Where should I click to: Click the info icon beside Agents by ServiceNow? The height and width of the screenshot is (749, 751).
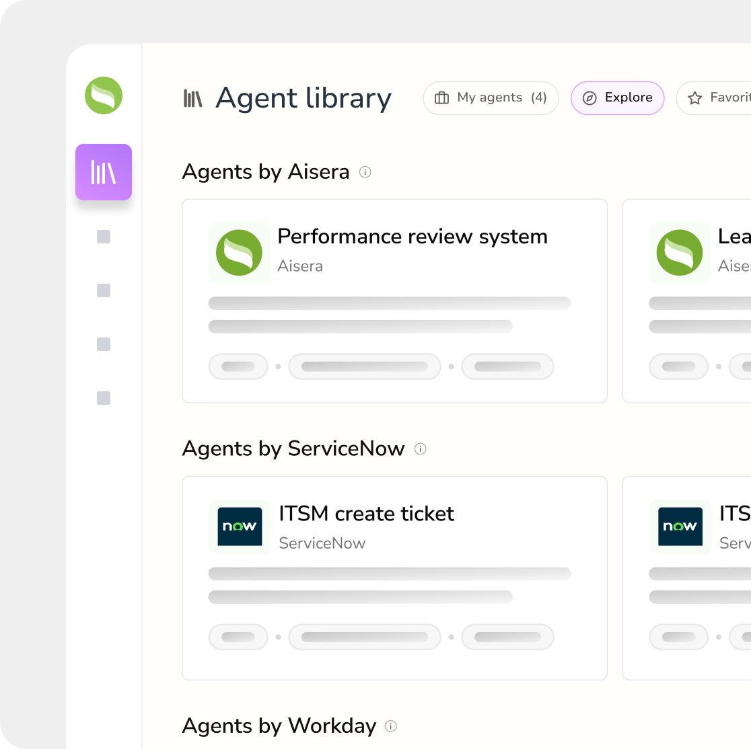[421, 449]
